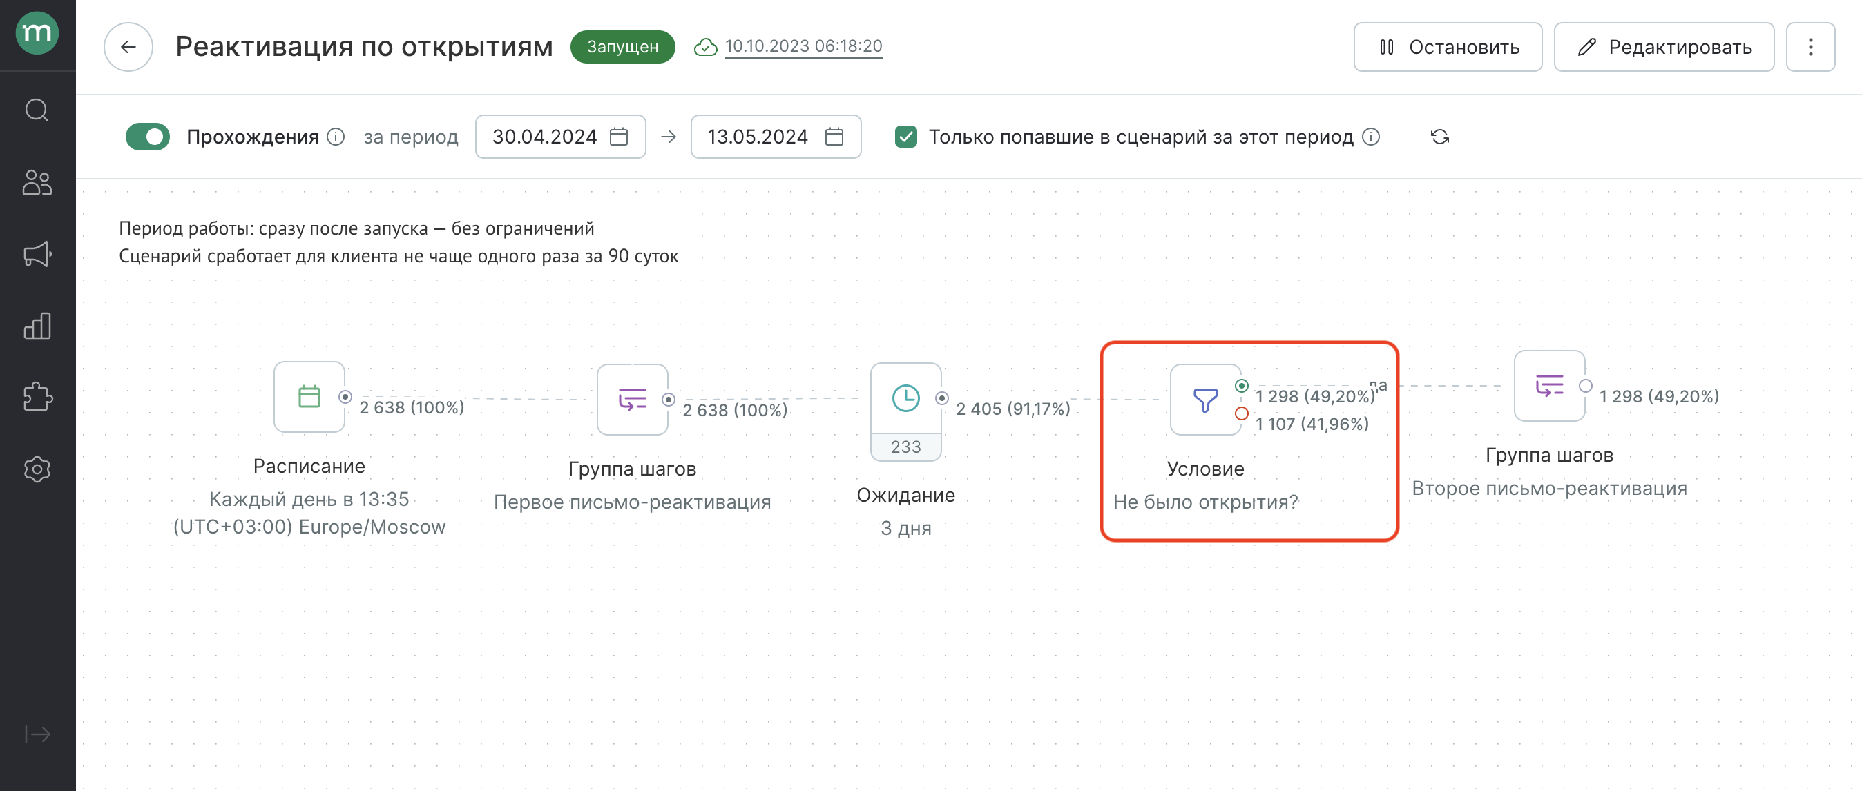Open the reports bar chart icon

[37, 326]
